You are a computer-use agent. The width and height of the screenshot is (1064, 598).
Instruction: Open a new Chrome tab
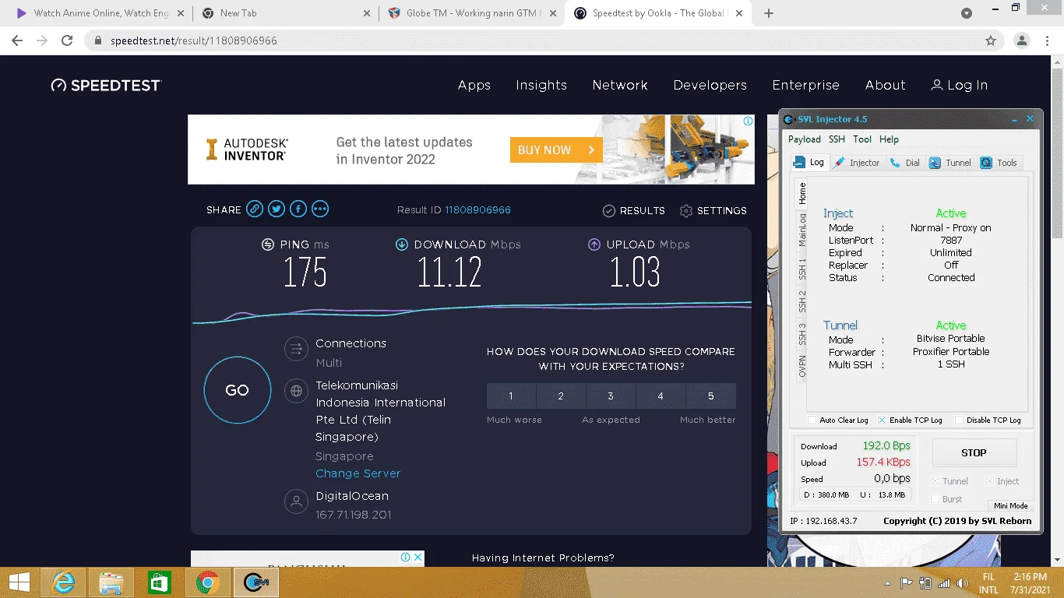point(769,13)
